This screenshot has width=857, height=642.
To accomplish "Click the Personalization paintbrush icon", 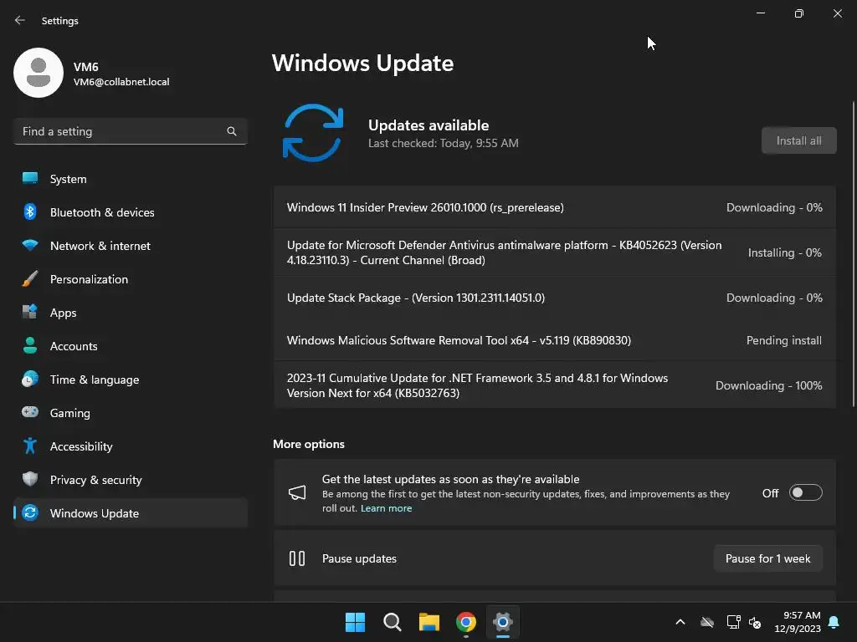I will point(30,279).
